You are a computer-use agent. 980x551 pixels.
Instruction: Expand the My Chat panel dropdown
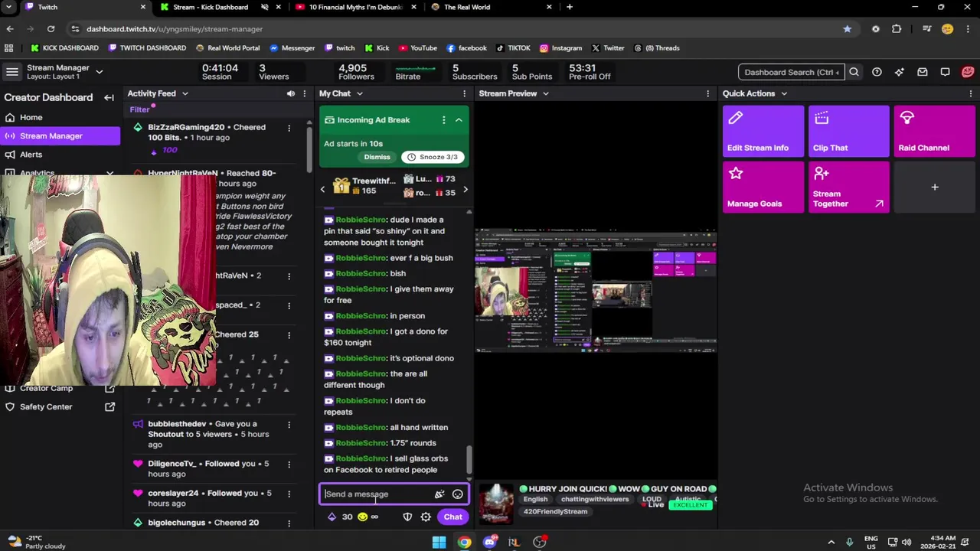(359, 93)
